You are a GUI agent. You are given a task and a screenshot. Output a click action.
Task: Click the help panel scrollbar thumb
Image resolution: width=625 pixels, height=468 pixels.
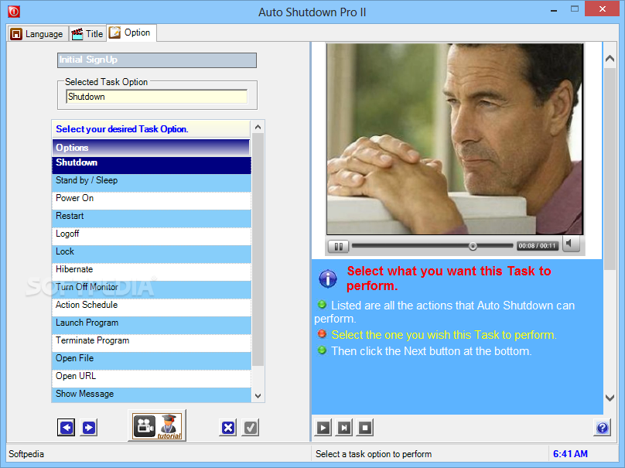[610, 169]
